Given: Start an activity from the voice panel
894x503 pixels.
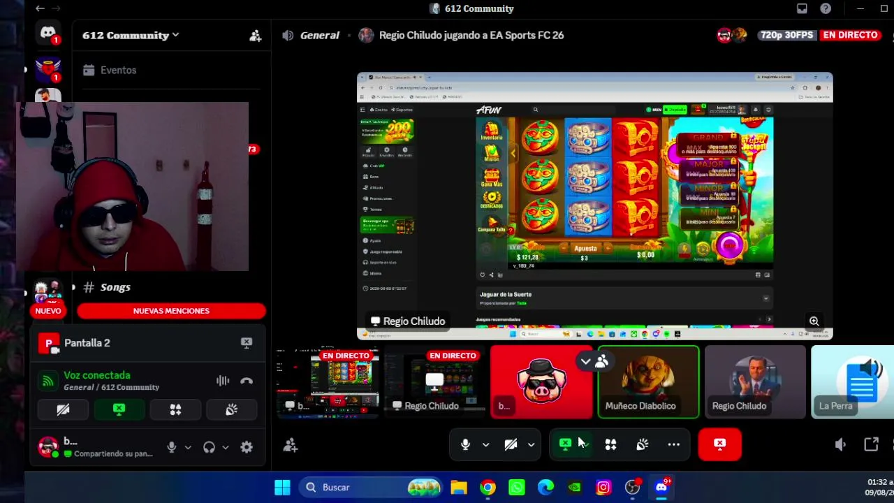Looking at the screenshot, I should click(175, 410).
